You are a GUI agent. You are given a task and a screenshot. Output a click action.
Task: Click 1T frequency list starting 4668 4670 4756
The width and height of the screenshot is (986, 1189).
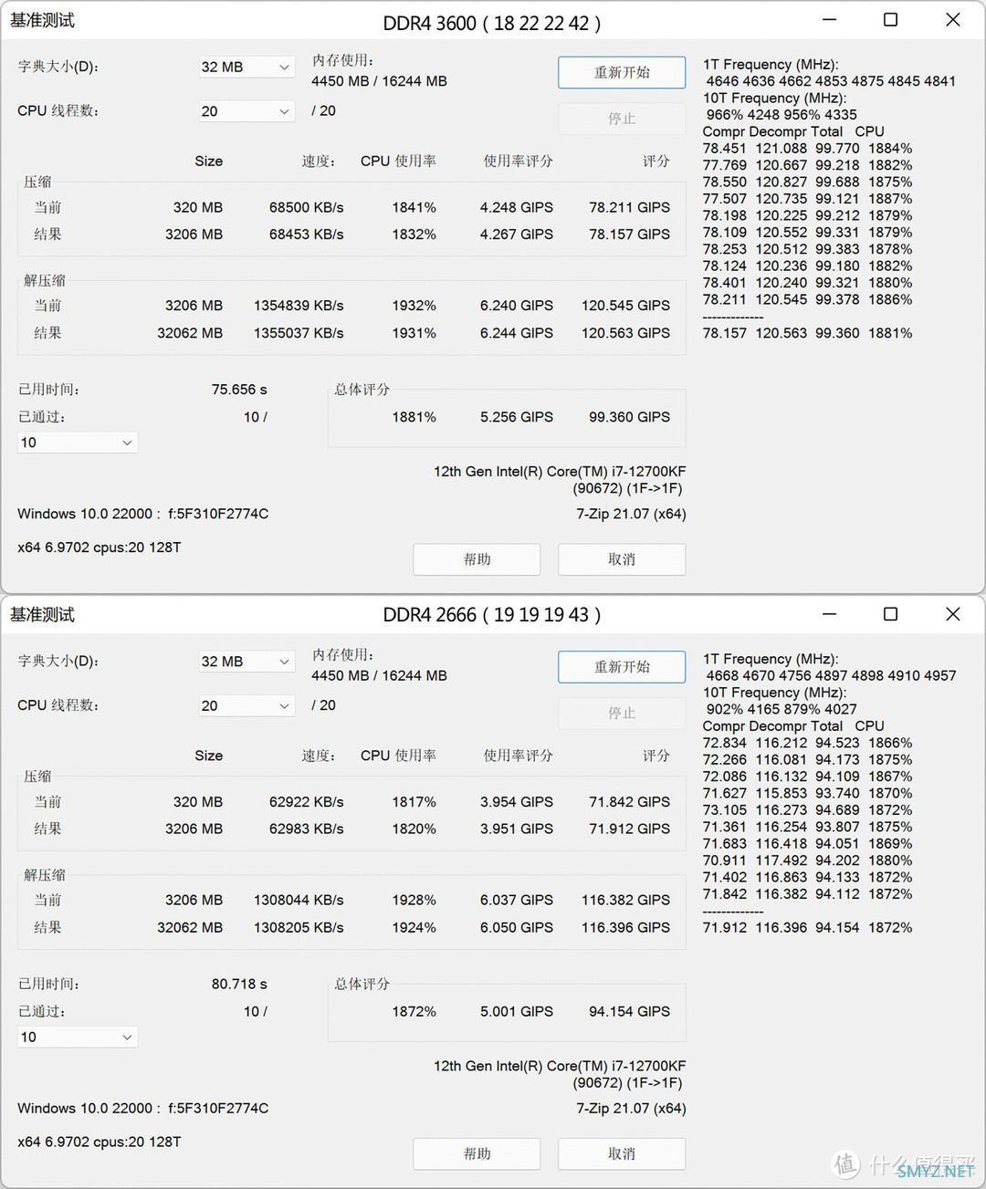coord(831,676)
